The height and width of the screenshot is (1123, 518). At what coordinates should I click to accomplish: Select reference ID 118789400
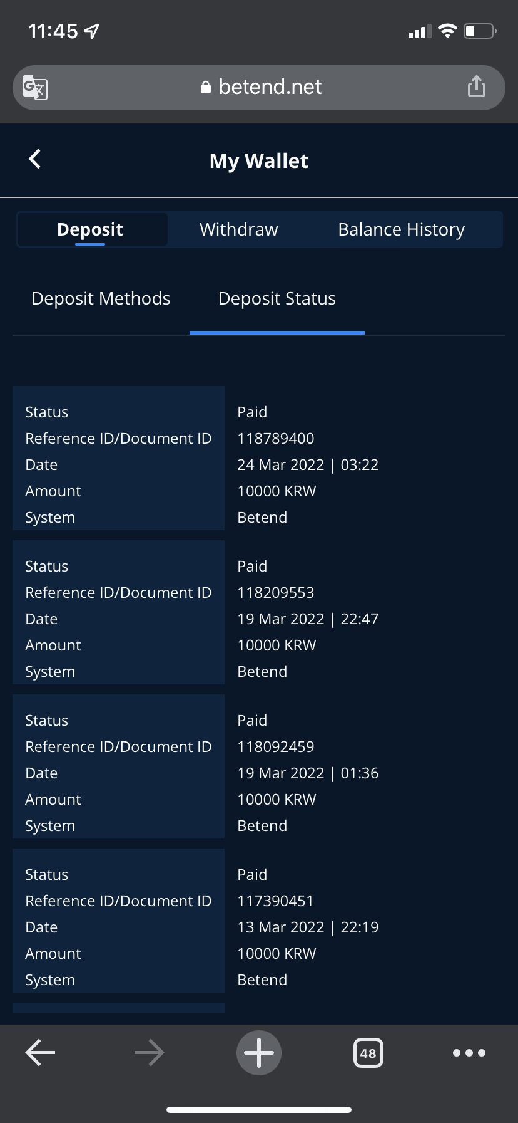point(276,438)
